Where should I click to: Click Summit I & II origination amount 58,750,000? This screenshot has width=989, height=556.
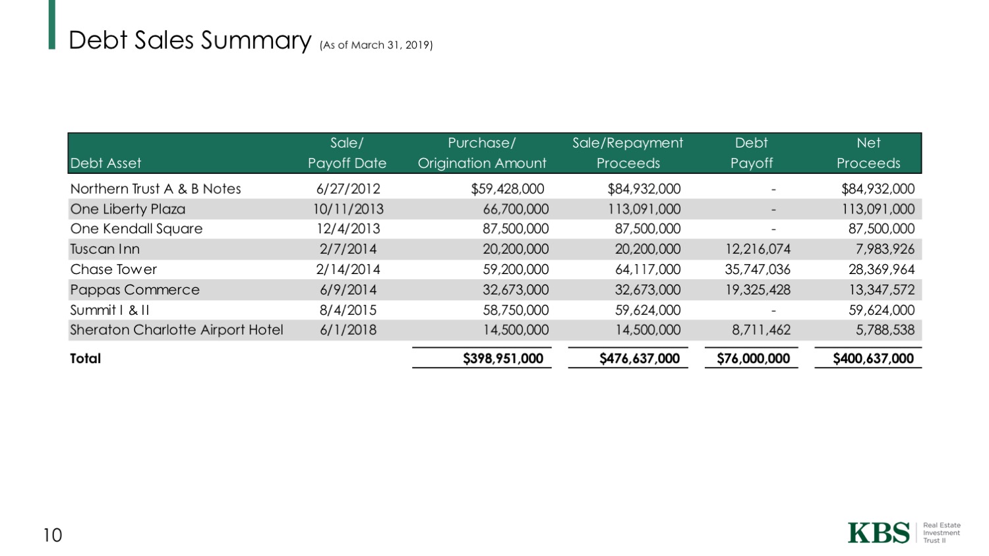click(516, 310)
